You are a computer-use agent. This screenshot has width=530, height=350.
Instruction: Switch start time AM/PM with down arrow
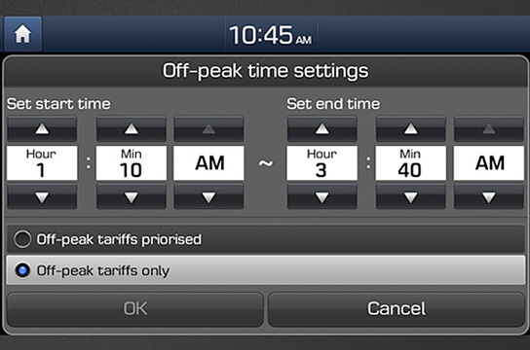208,196
